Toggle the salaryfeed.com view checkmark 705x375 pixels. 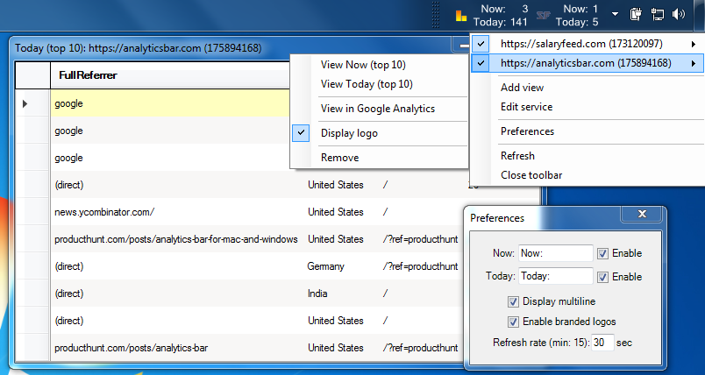[481, 44]
